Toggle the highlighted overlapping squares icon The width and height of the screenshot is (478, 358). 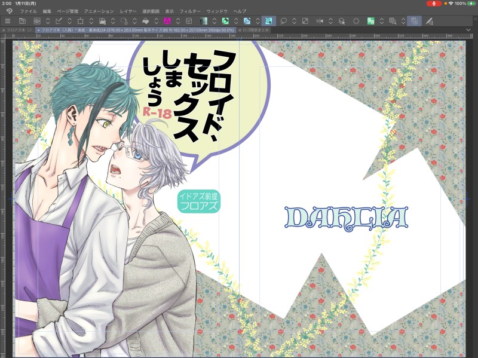[x=414, y=21]
